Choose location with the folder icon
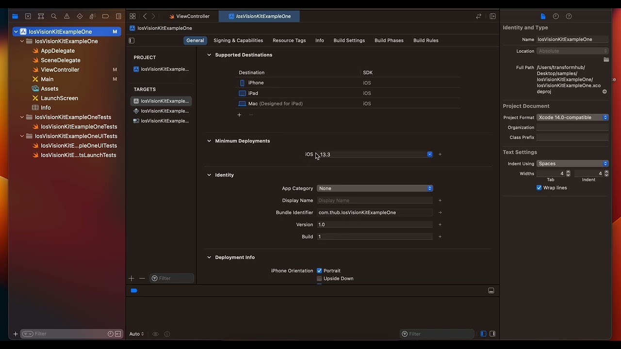621x349 pixels. (606, 60)
